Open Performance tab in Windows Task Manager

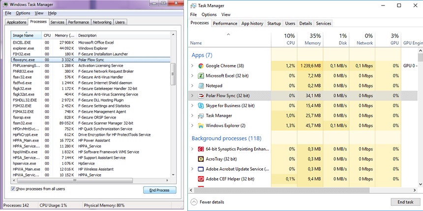pyautogui.click(x=78, y=22)
